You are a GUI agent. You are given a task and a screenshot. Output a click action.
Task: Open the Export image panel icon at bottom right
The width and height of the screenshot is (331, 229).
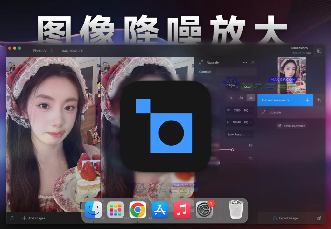pos(320,218)
